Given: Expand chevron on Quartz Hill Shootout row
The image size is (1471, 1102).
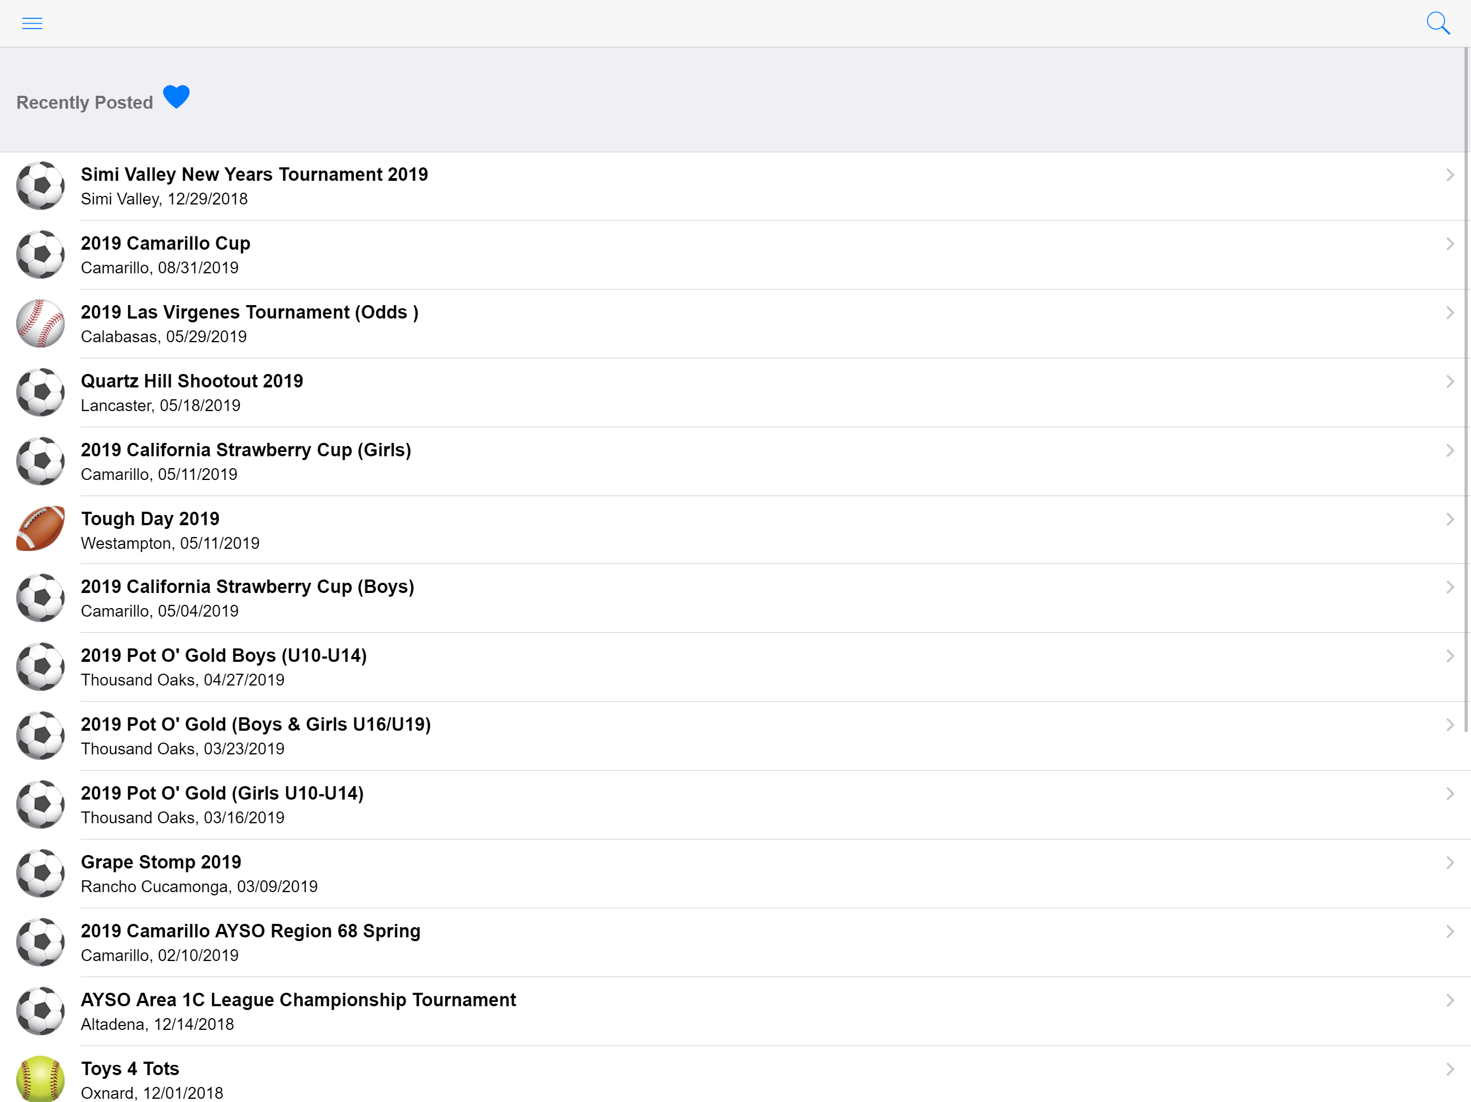Looking at the screenshot, I should click(1449, 382).
